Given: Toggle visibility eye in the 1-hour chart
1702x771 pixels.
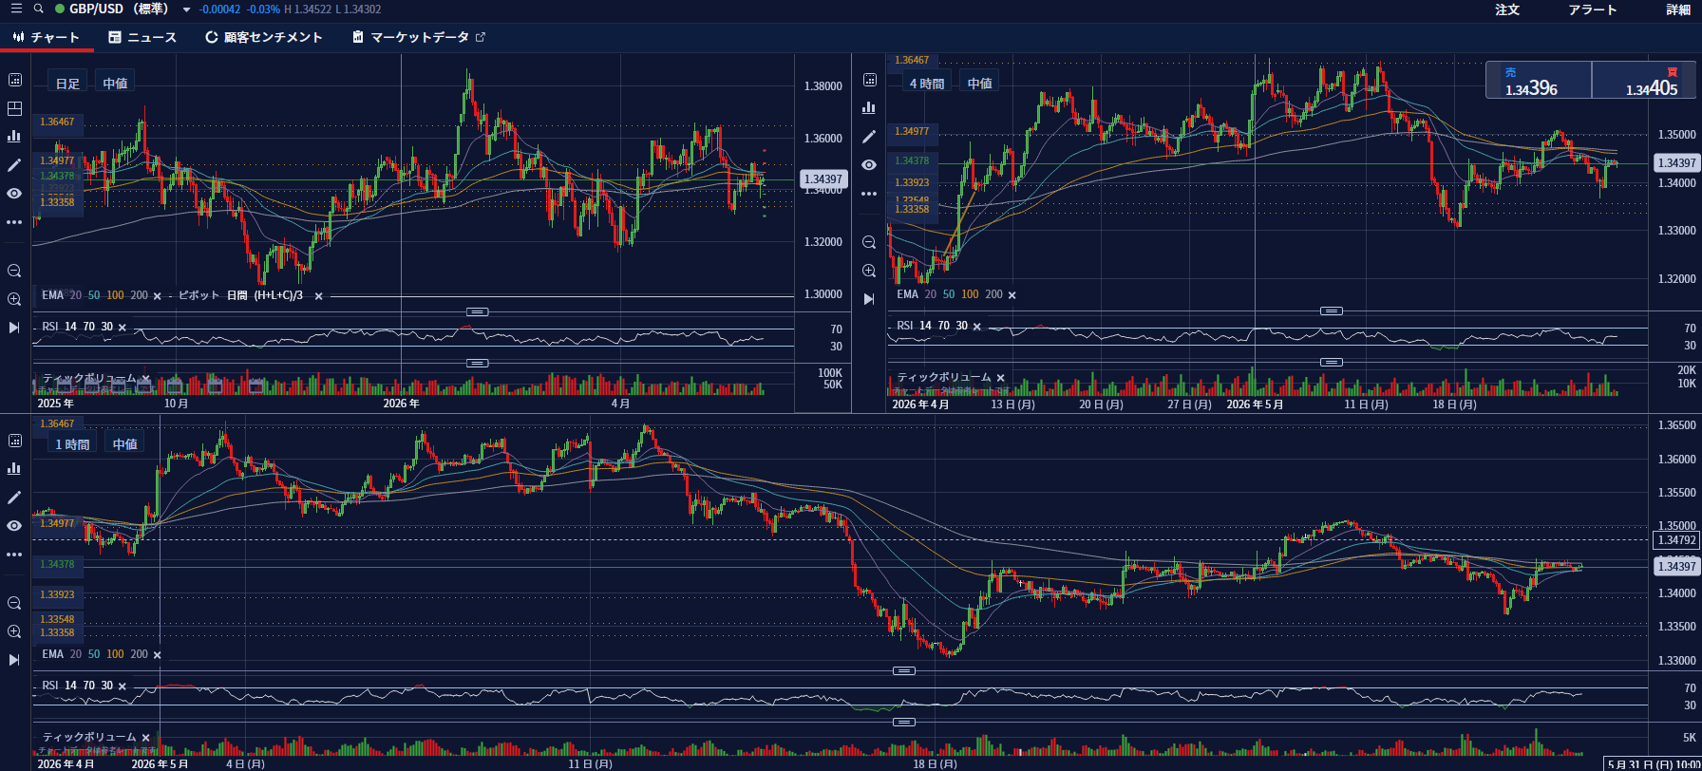Looking at the screenshot, I should [x=14, y=526].
